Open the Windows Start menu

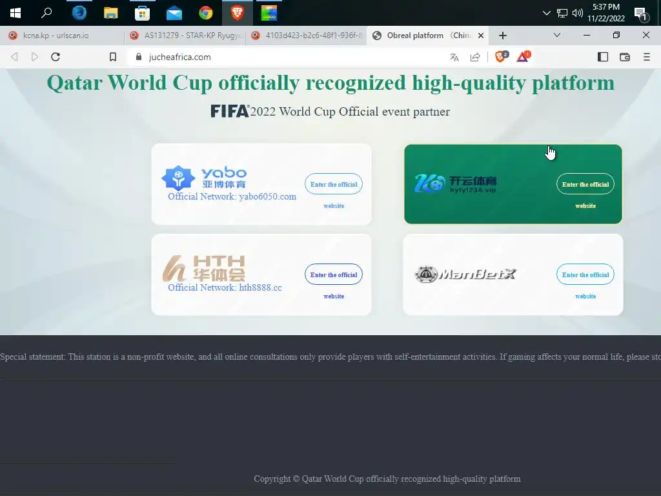click(15, 13)
